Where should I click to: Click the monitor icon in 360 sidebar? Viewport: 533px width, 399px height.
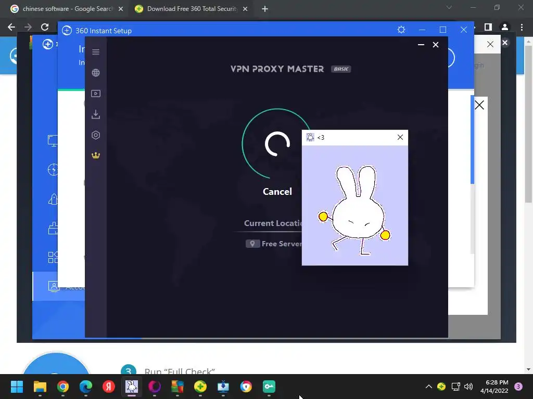point(53,140)
